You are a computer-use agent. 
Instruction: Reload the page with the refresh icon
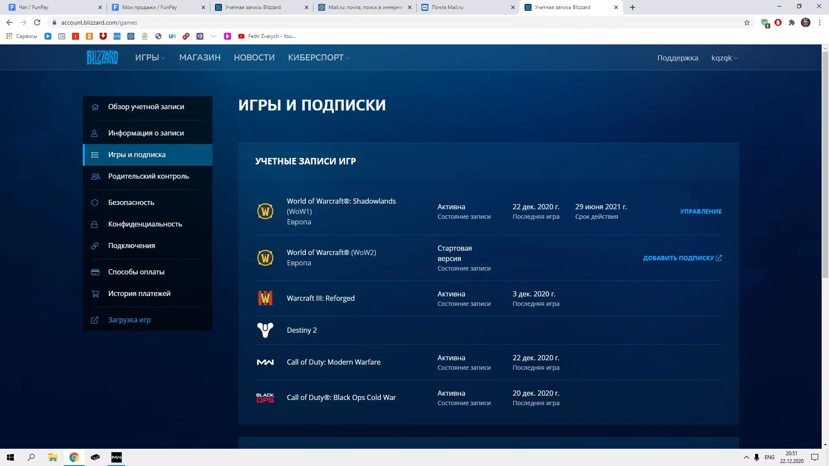point(37,22)
